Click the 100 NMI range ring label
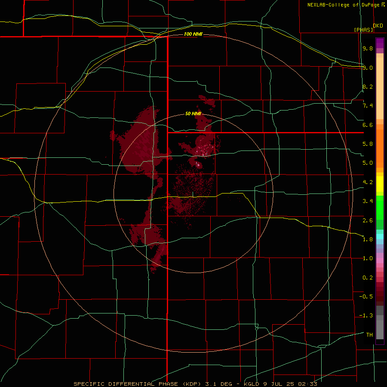This screenshot has width=387, height=387. pyautogui.click(x=193, y=34)
